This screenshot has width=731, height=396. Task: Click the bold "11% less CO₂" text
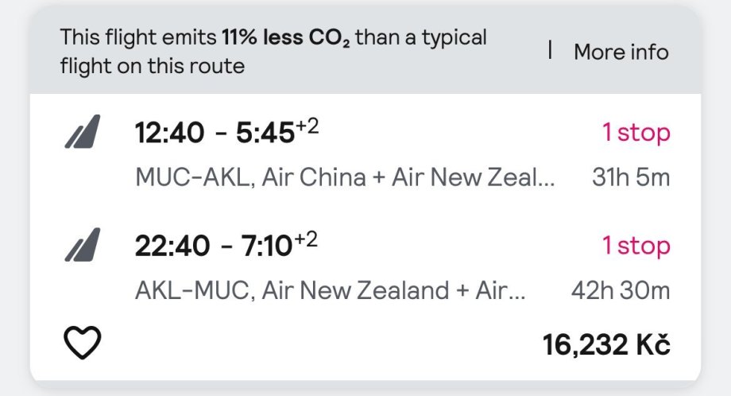[284, 37]
